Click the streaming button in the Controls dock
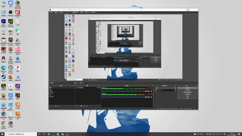 click(x=187, y=88)
